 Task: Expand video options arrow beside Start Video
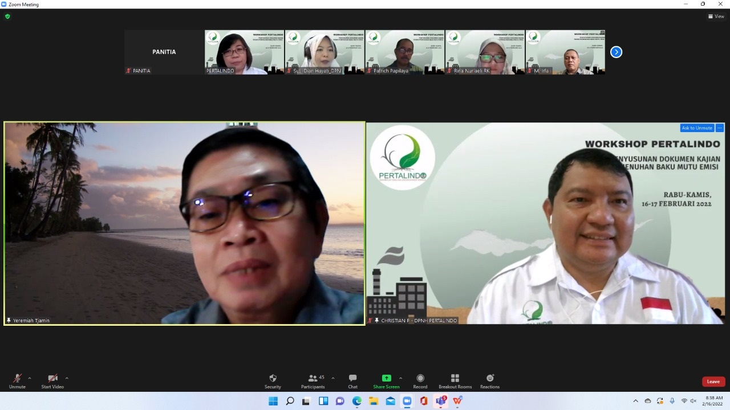coord(67,378)
